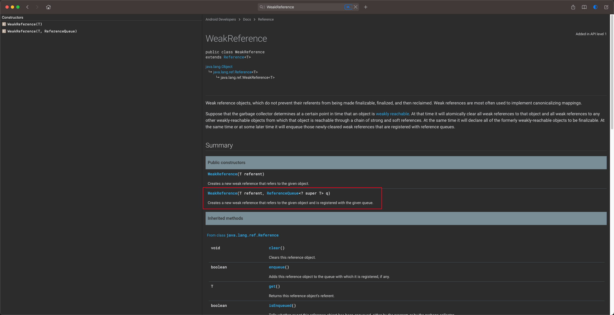Open Reference<T> link in class declaration
The image size is (614, 315).
point(234,57)
